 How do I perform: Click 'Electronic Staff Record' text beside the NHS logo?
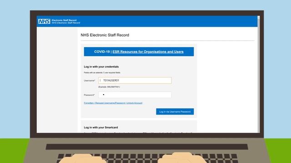(64, 20)
